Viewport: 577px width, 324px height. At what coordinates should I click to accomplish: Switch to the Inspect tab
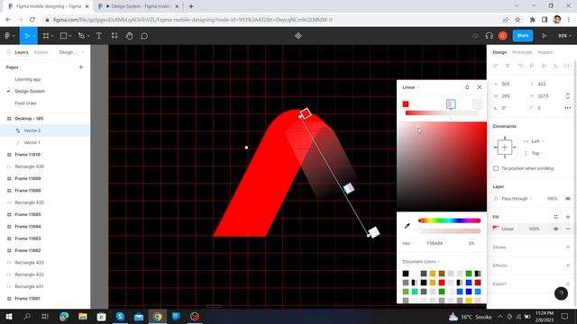pyautogui.click(x=545, y=52)
